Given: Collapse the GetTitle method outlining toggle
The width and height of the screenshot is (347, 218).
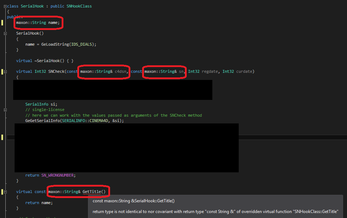Looking at the screenshot, I should 5,192.
